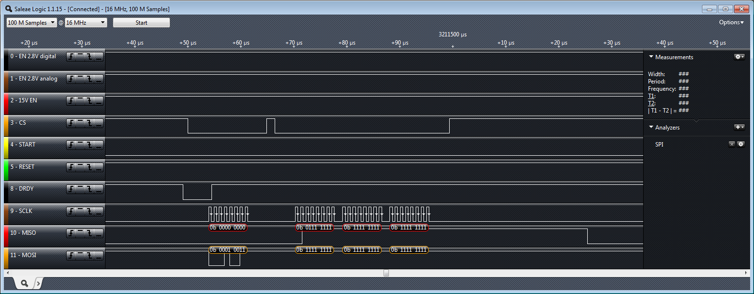Collapse the Measurements panel
The width and height of the screenshot is (754, 294).
[651, 57]
